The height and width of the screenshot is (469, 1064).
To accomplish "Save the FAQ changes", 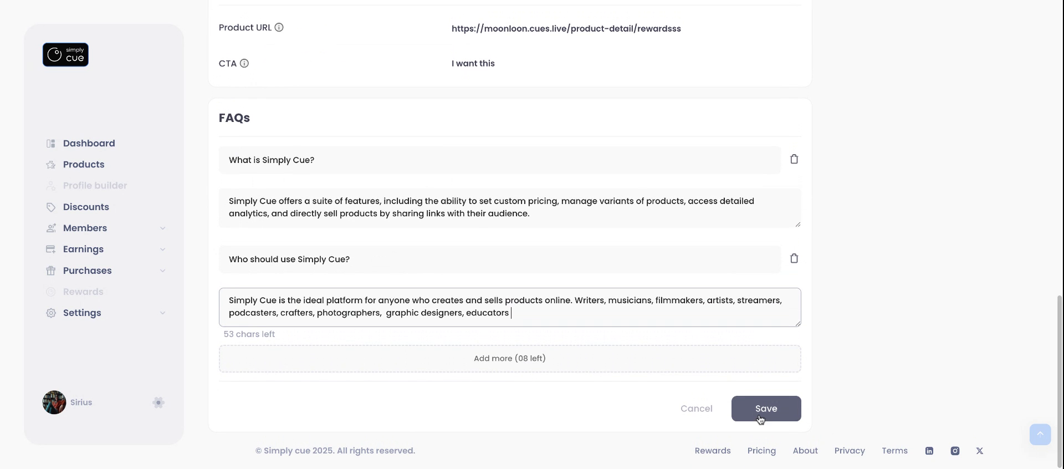I will click(x=766, y=409).
